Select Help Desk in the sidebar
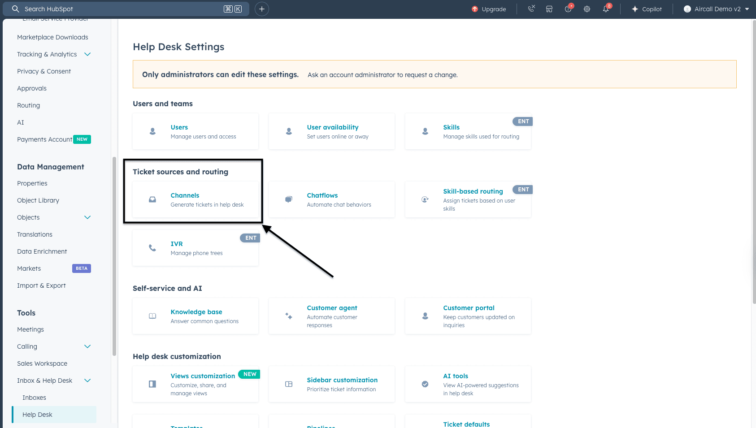756x428 pixels. [x=38, y=415]
